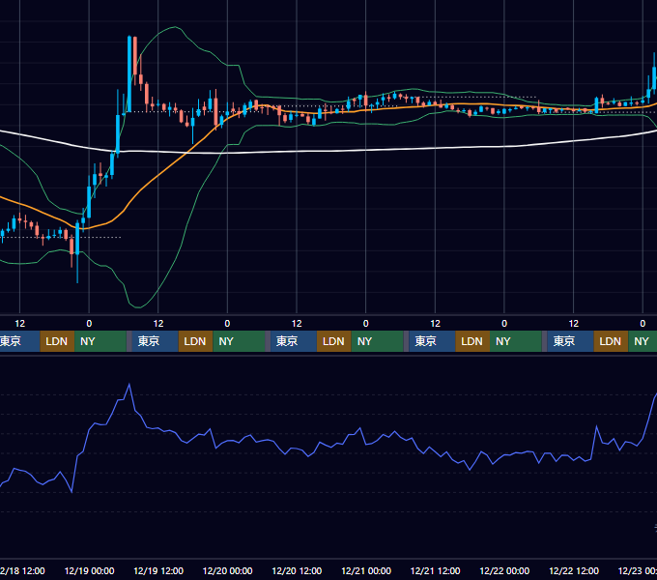Select the LDN session block on 12/20
This screenshot has width=657, height=580.
pyautogui.click(x=334, y=341)
